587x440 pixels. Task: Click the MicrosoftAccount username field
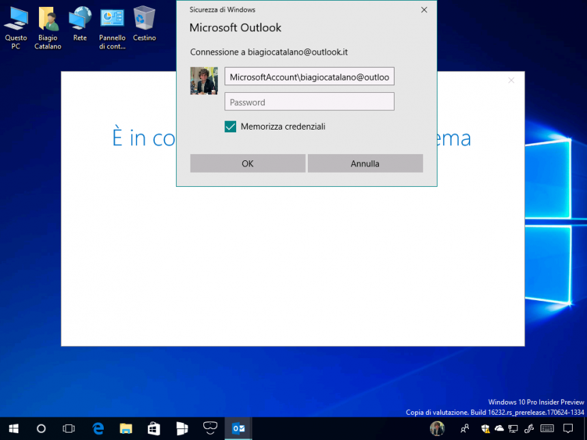[x=309, y=76]
